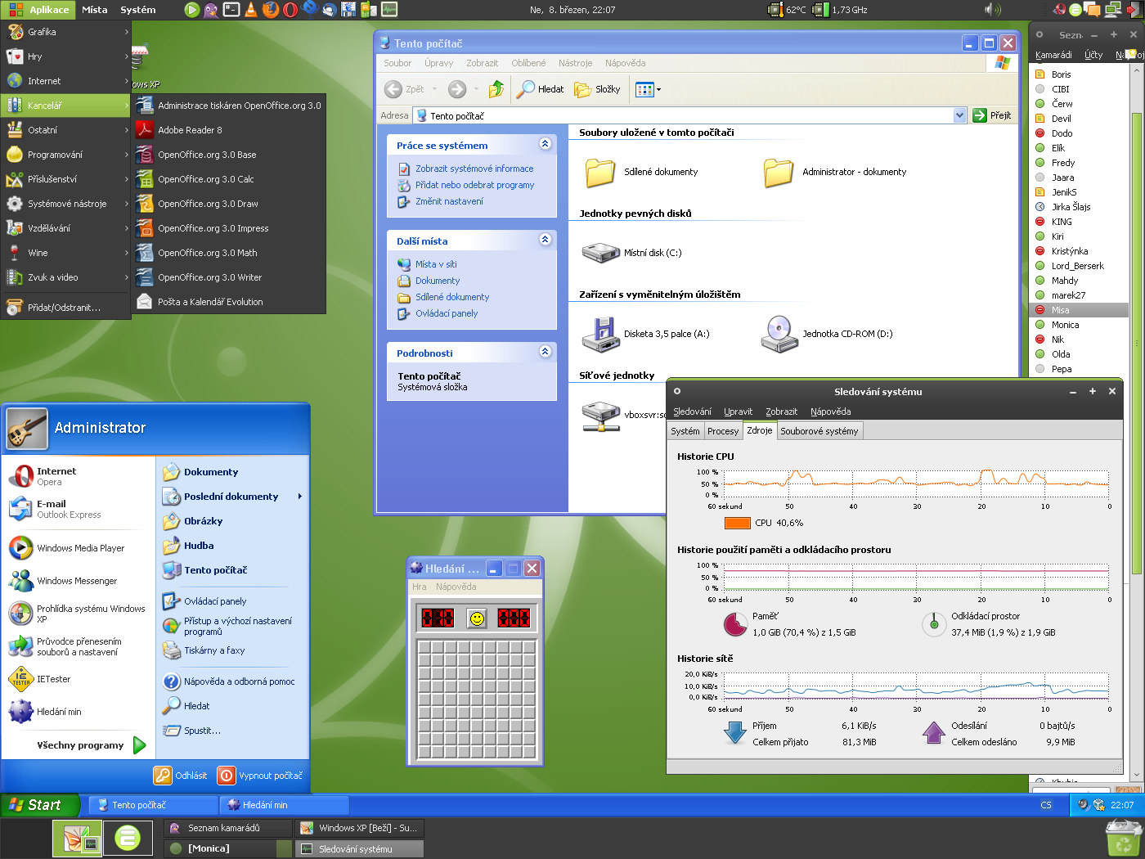Select the Jednotka CD-ROM (D:) icon
The width and height of the screenshot is (1145, 859).
[779, 334]
